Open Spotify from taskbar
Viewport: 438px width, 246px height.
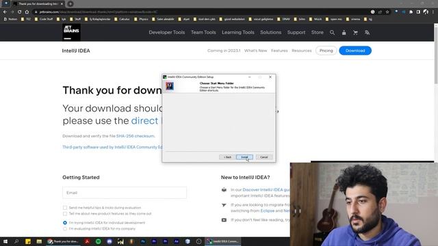tap(99, 241)
